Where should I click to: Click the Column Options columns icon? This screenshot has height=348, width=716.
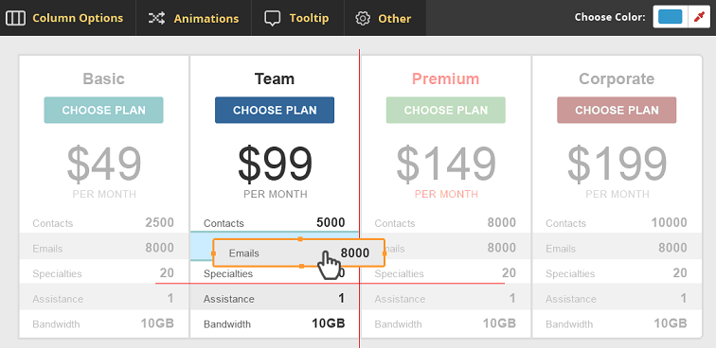coord(15,18)
